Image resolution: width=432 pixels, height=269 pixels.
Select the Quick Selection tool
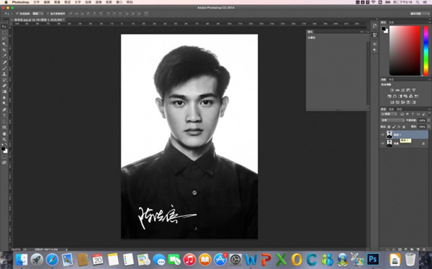click(4, 44)
